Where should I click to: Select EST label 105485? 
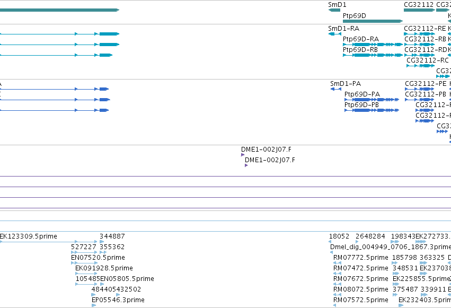tap(87, 279)
